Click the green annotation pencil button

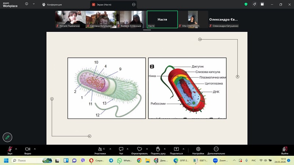tap(7, 137)
